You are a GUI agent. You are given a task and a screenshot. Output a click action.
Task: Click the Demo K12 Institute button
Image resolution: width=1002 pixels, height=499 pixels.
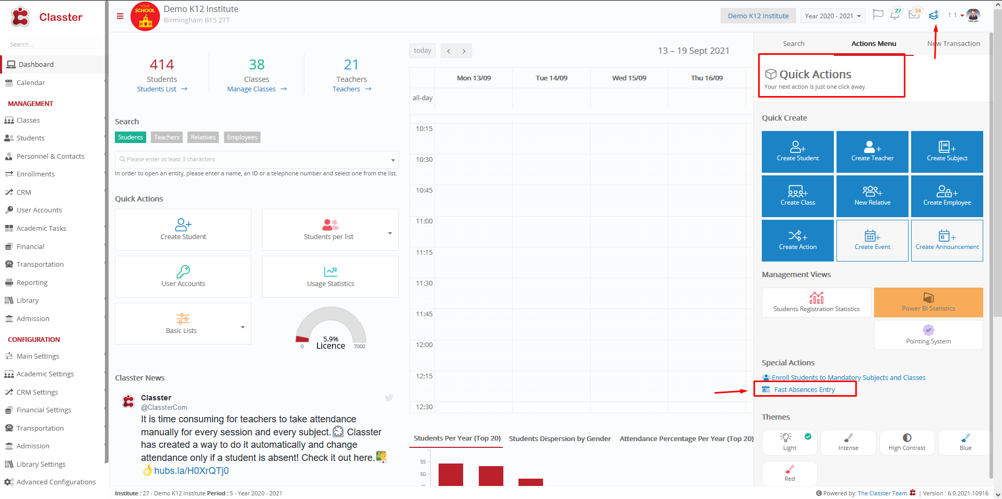[x=758, y=16]
